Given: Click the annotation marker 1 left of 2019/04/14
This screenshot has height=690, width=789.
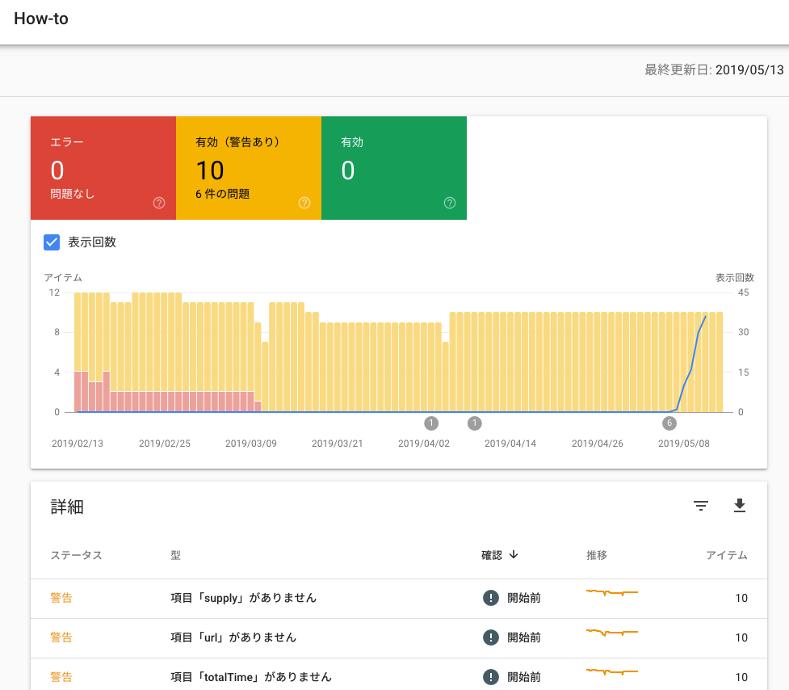Looking at the screenshot, I should [475, 423].
